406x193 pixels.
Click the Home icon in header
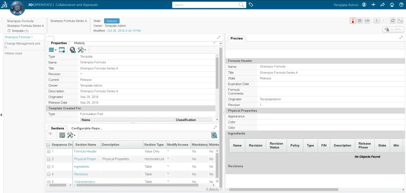392,5
